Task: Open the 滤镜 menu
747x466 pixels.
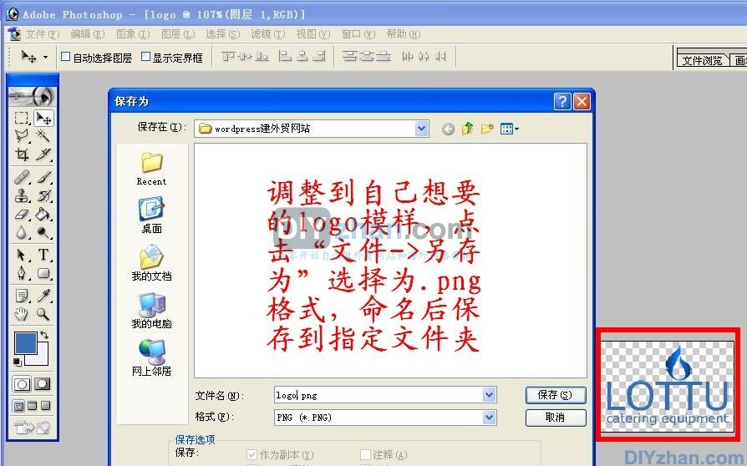Action: pyautogui.click(x=267, y=34)
